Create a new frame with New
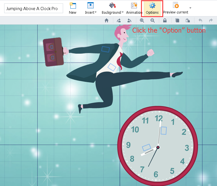The width and height of the screenshot is (217, 186). 73,8
